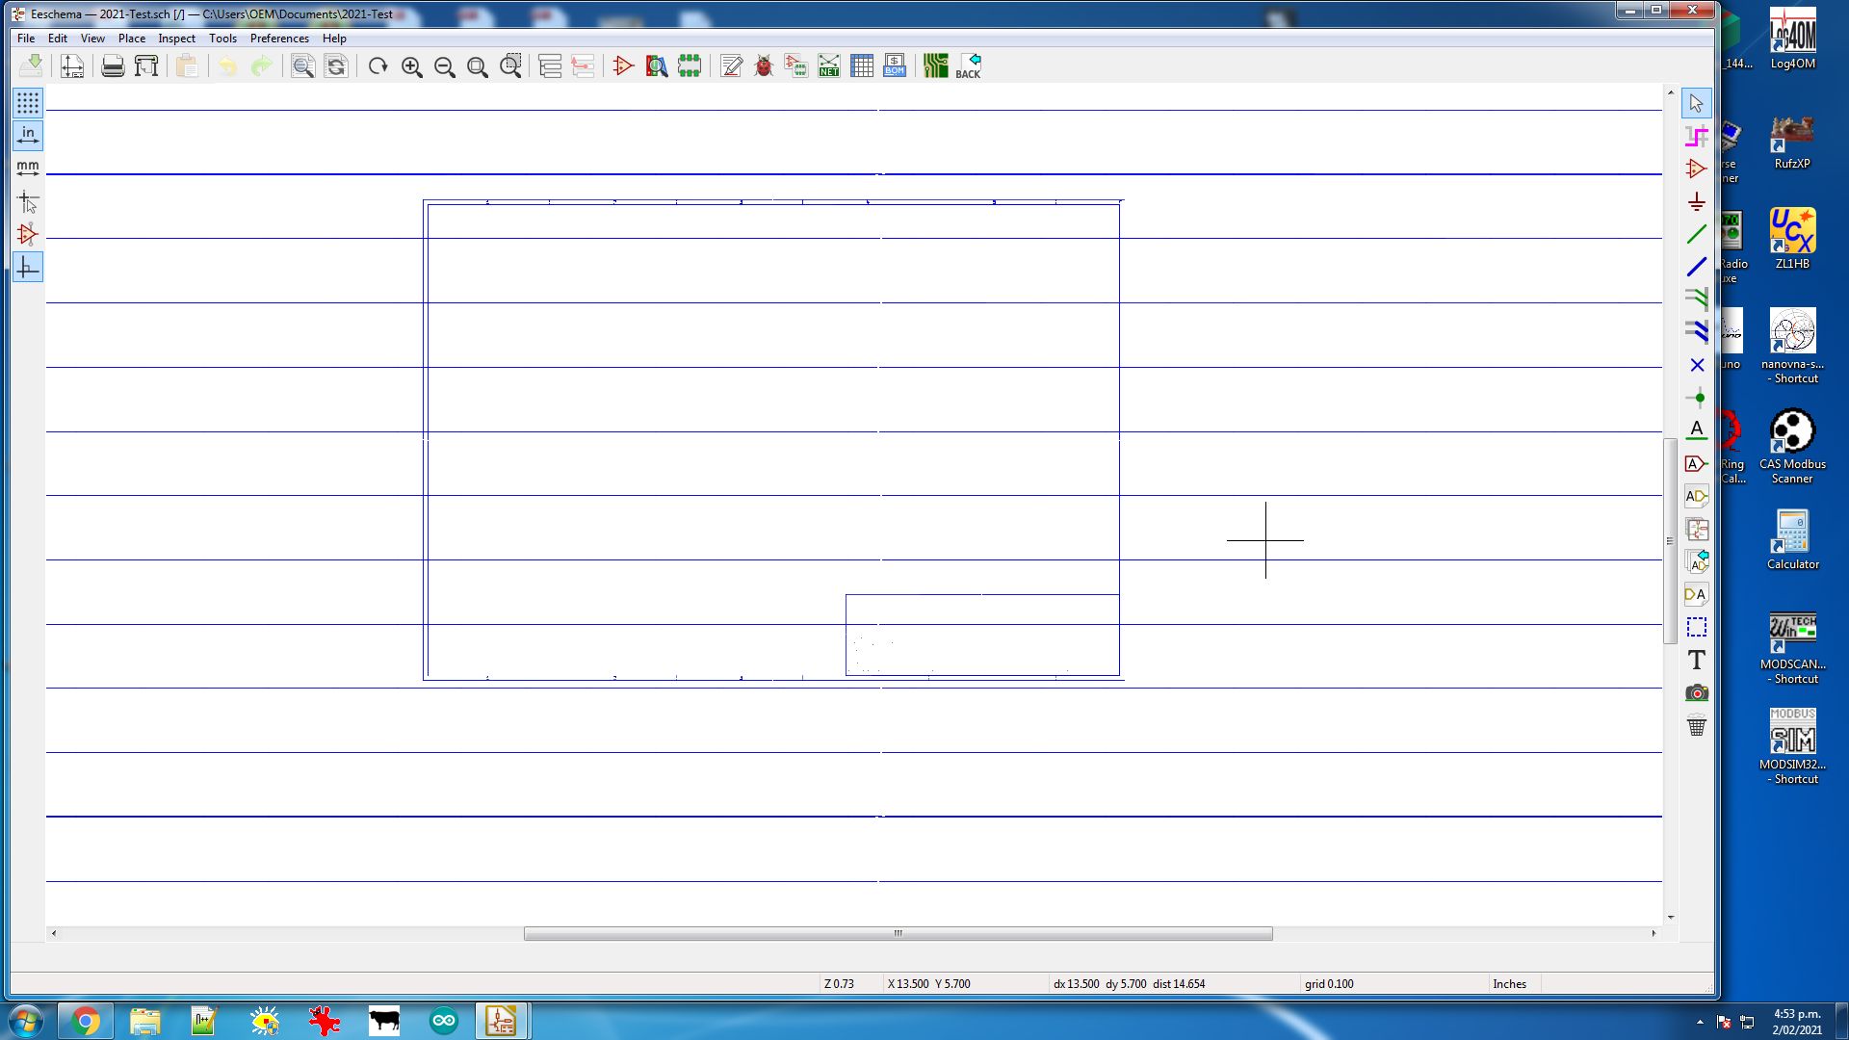Open the View menu
Screen dimensions: 1849x1040
point(92,39)
